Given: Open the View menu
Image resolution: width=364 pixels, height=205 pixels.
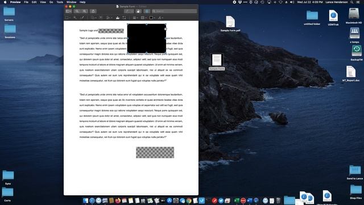Looking at the screenshot, I should [43, 2].
